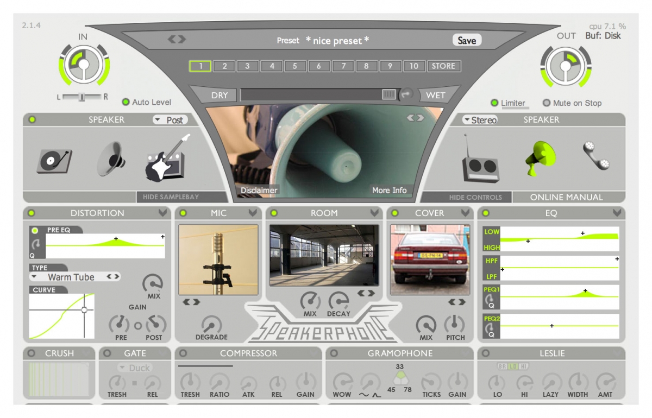
Task: Toggle the ROOM section power
Action: coord(274,213)
